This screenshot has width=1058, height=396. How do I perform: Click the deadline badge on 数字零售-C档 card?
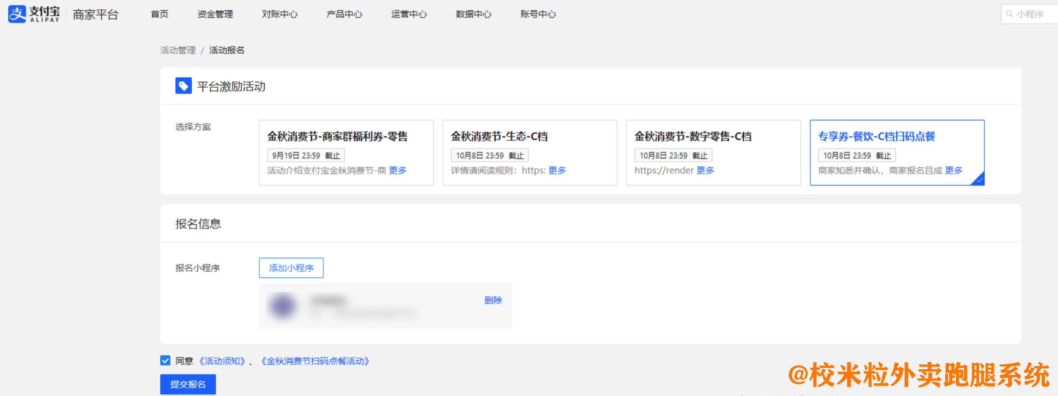tap(673, 155)
